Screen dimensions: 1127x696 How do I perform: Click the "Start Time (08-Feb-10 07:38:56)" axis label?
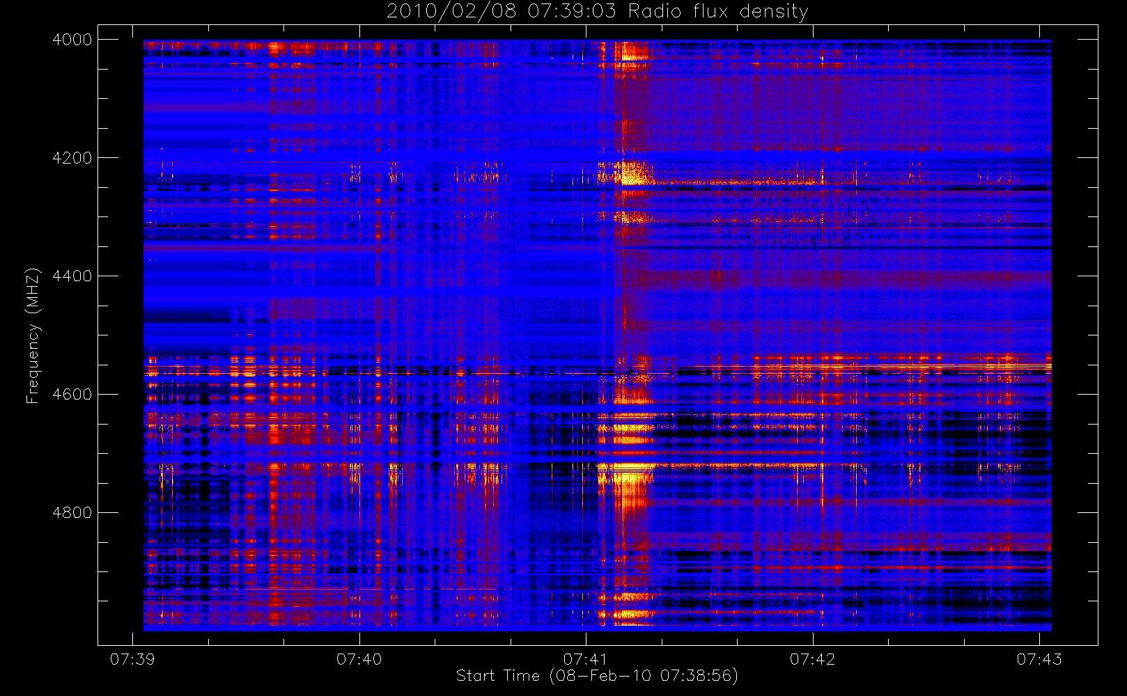pos(597,676)
